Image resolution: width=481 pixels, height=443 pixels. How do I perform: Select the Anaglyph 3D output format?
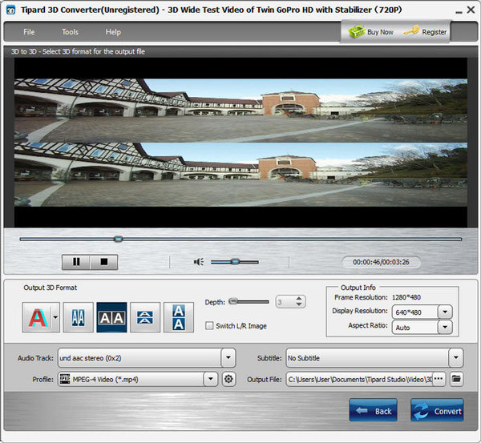click(x=38, y=317)
